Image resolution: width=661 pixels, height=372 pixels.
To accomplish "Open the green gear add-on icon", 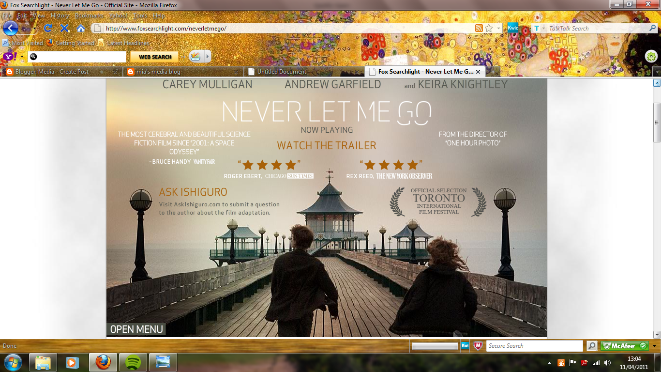I will click(x=651, y=56).
